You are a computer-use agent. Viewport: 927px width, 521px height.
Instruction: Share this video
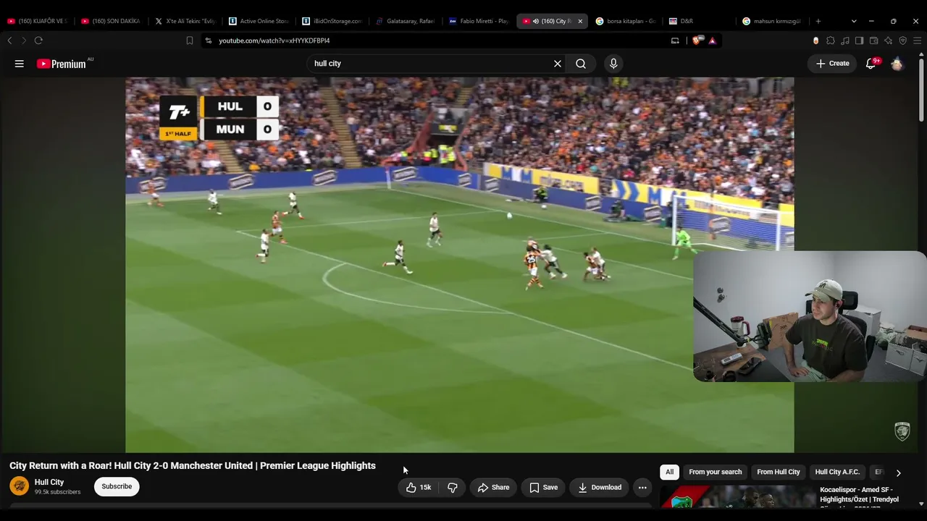pos(493,487)
